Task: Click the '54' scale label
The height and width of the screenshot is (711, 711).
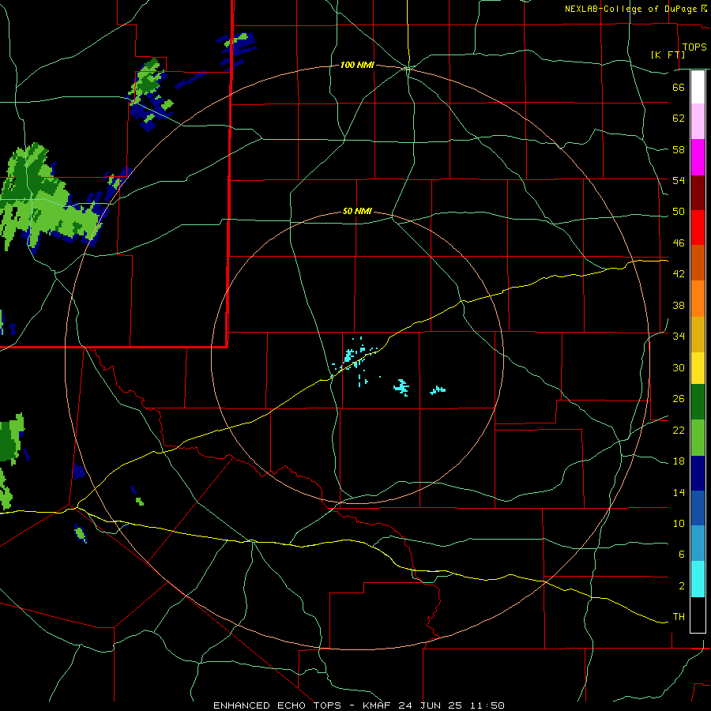Action: 679,180
